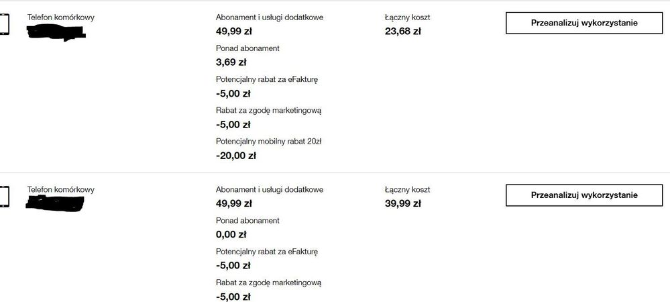Click Łączny koszt label above 39,99 zł
The width and height of the screenshot is (670, 302).
click(407, 190)
